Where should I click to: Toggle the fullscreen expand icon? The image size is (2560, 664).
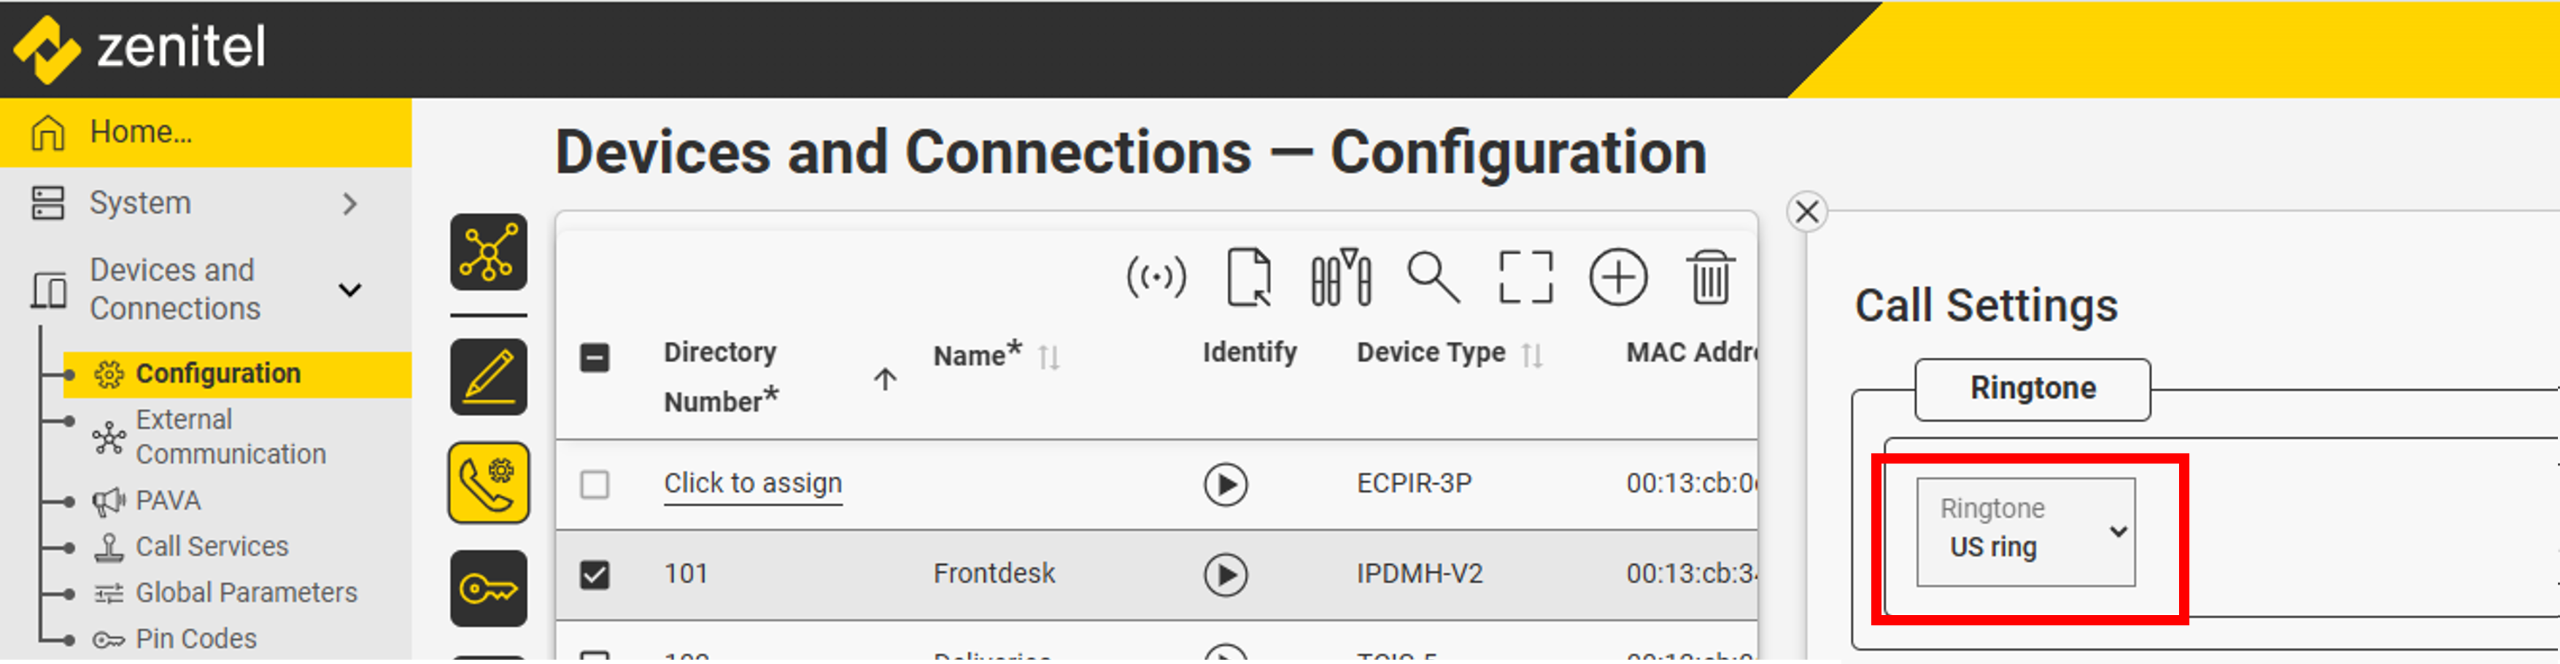[x=1525, y=278]
